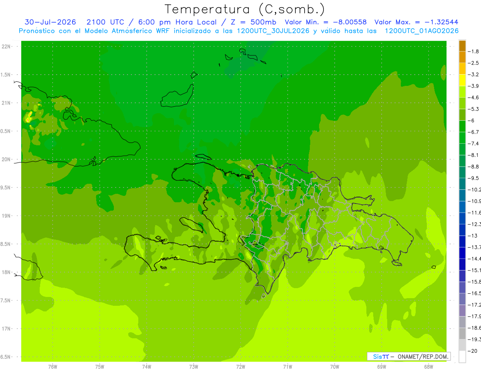This screenshot has width=481, height=372.
Task: Pick the purple swatch between -17.2 and -17.9
Action: (462, 311)
